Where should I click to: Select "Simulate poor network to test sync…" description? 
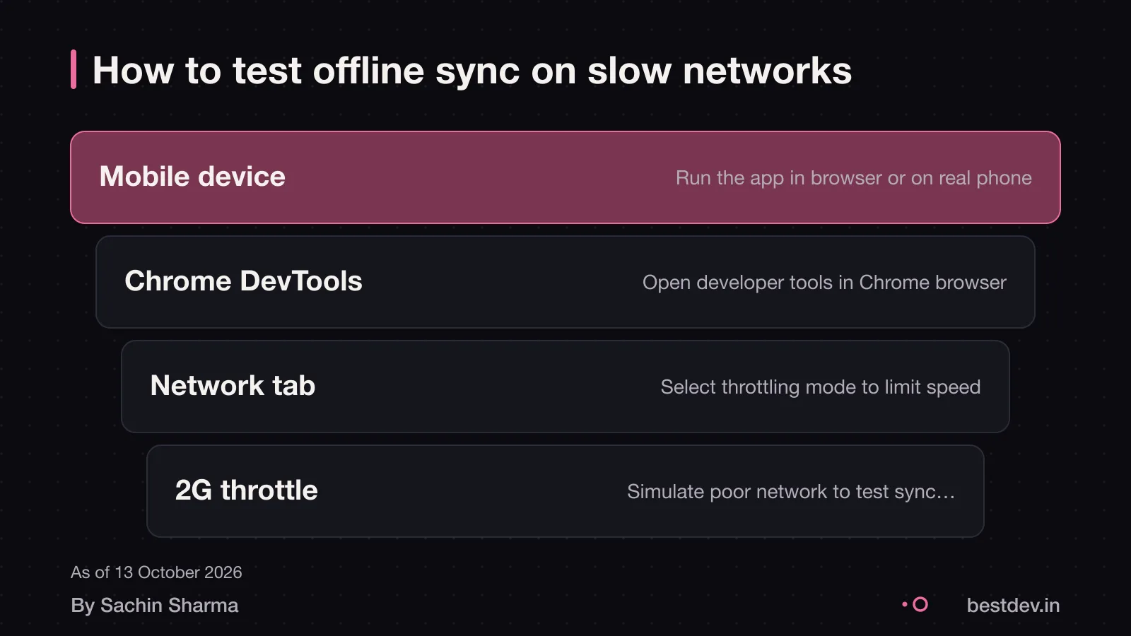point(791,492)
